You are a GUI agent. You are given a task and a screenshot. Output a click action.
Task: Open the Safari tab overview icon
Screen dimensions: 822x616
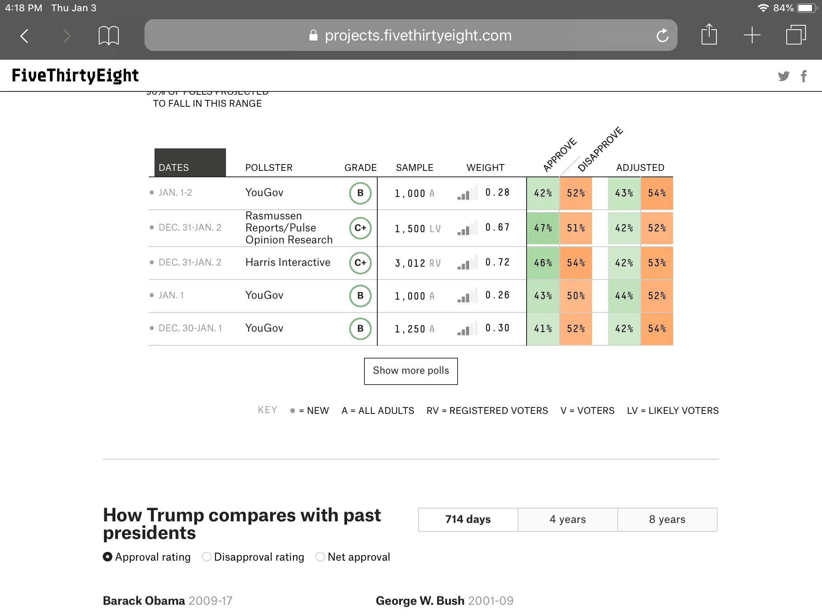[796, 35]
